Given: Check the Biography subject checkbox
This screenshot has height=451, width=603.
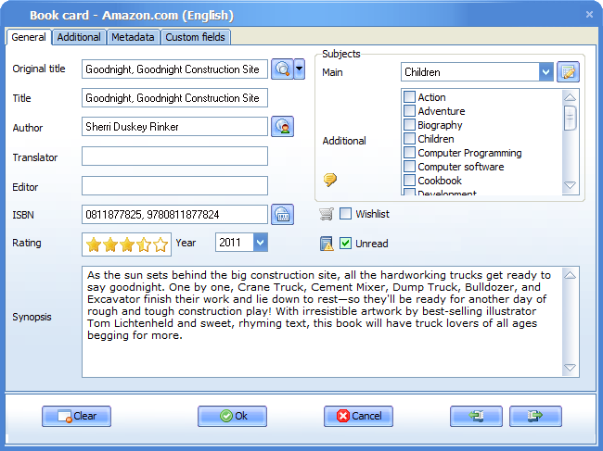Looking at the screenshot, I should [409, 125].
